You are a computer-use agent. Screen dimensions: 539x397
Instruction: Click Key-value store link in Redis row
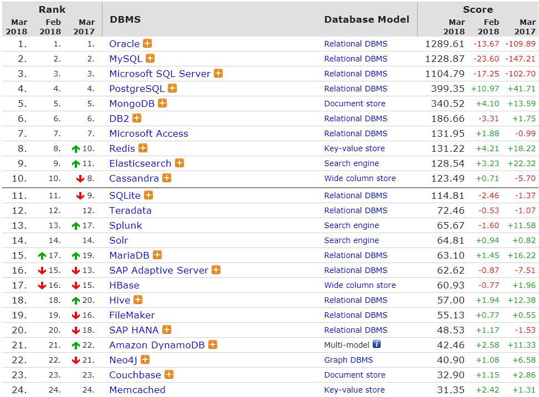(355, 148)
